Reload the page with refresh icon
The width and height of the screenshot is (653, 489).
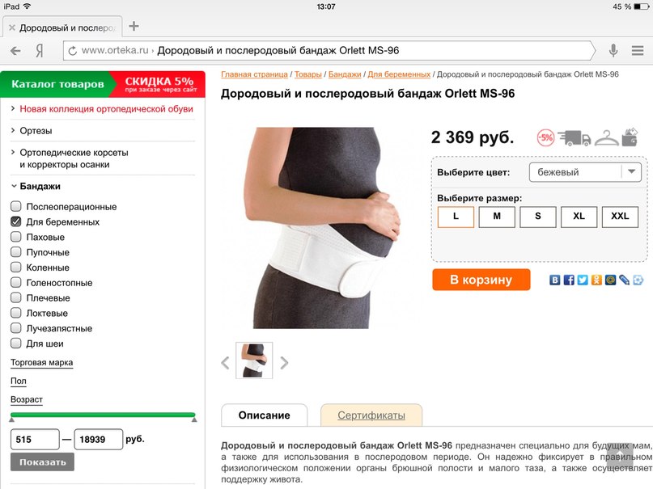pyautogui.click(x=73, y=51)
